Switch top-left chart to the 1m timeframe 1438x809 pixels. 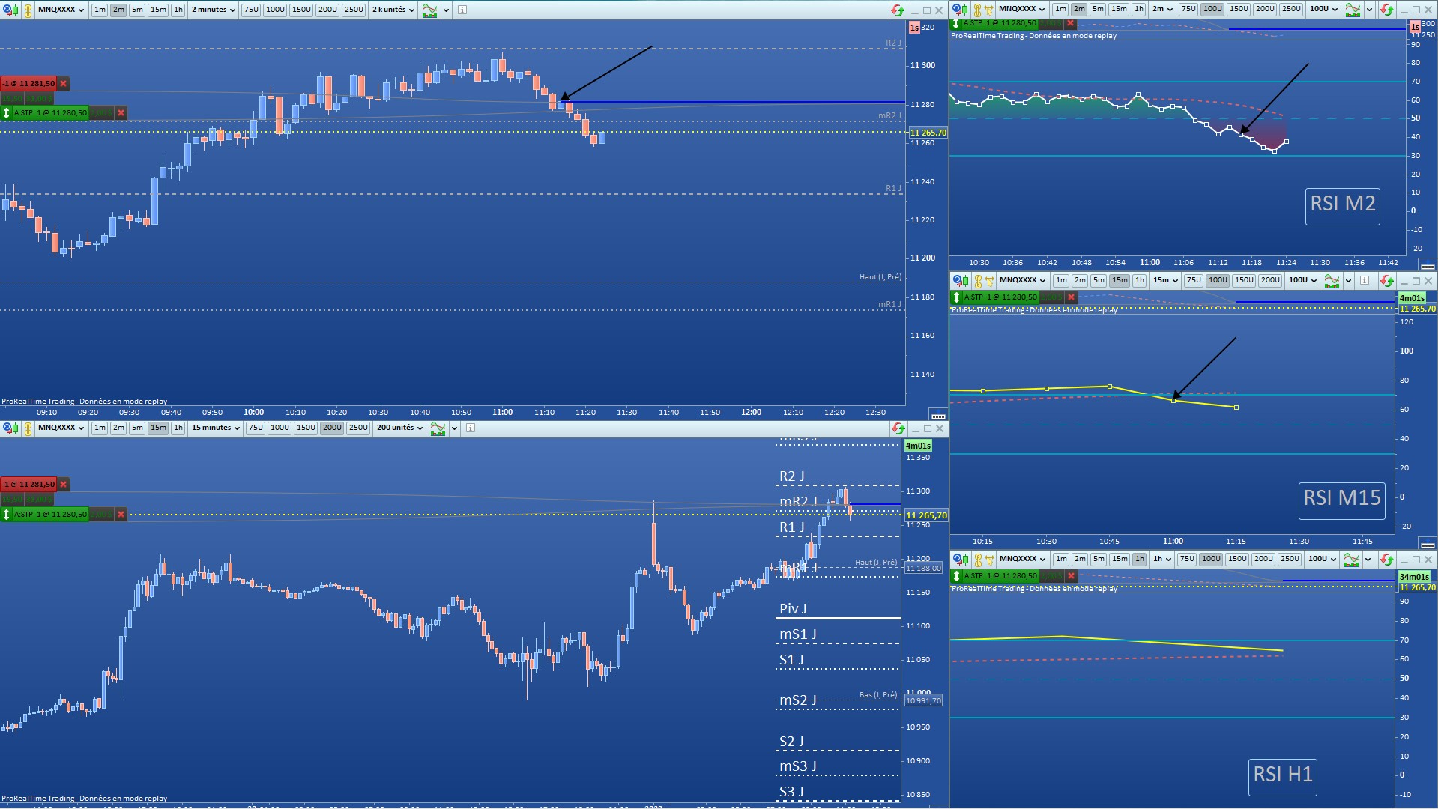pyautogui.click(x=100, y=10)
